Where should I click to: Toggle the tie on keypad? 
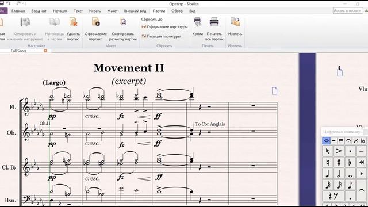(x=362, y=190)
